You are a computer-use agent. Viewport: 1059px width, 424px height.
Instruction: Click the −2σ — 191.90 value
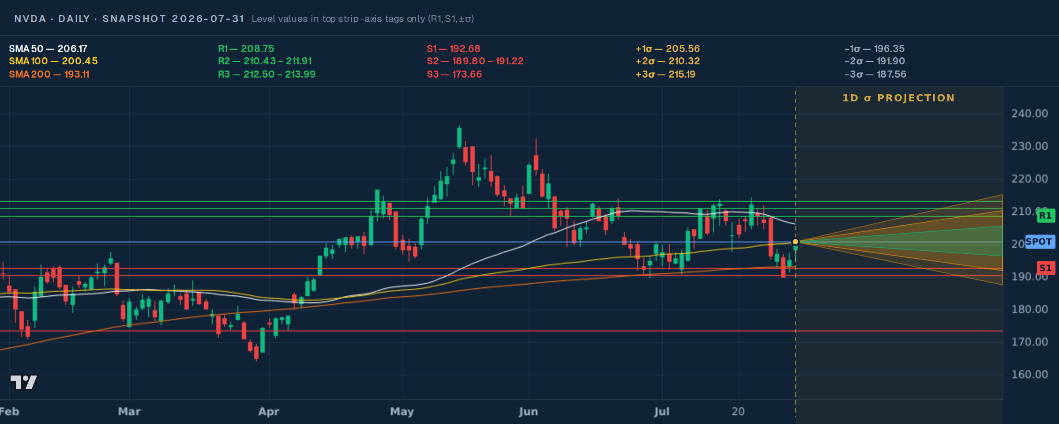[875, 61]
